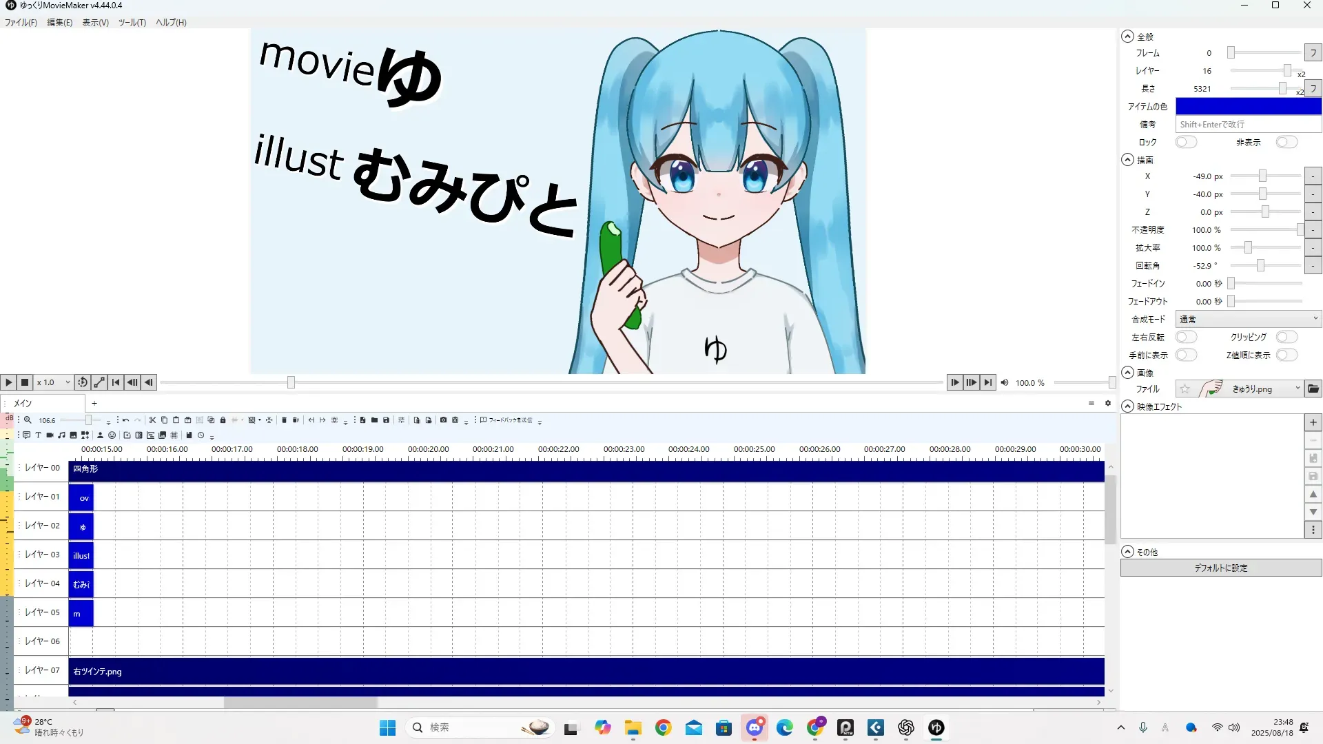Click the lock padlock icon in toolbar
The height and width of the screenshot is (744, 1323).
tap(223, 420)
